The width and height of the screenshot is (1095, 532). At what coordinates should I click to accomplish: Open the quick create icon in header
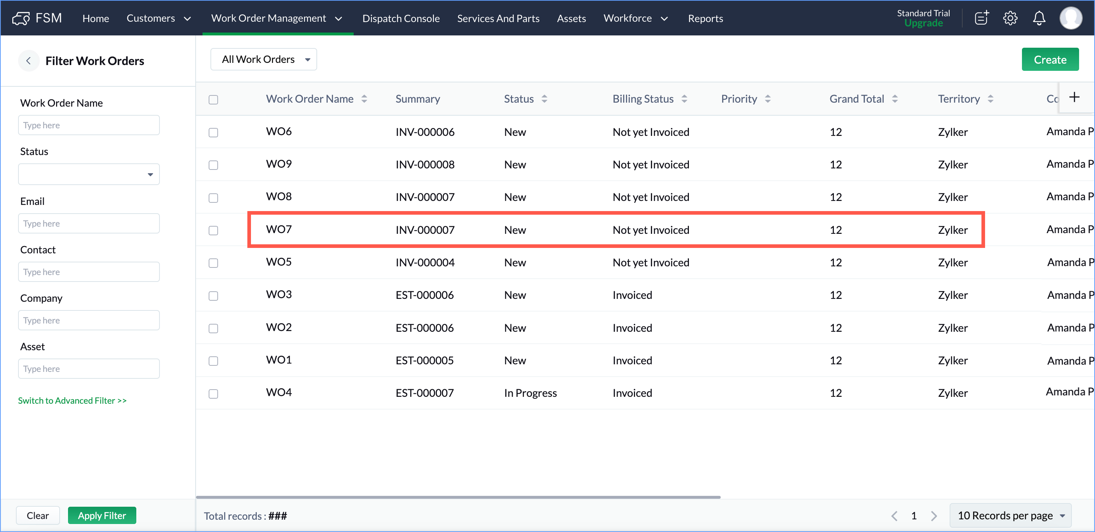pos(981,18)
